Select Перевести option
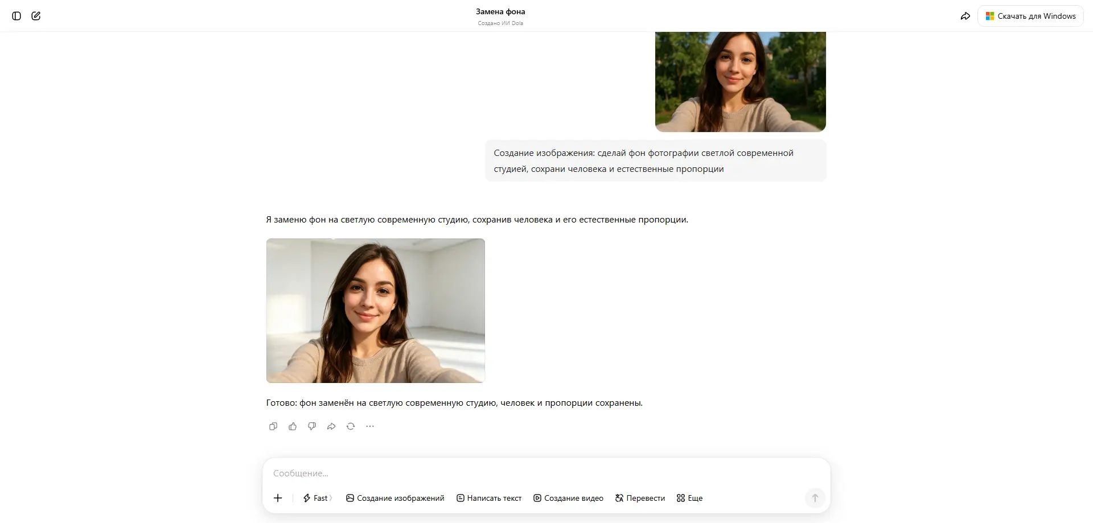The image size is (1093, 523). pyautogui.click(x=640, y=498)
